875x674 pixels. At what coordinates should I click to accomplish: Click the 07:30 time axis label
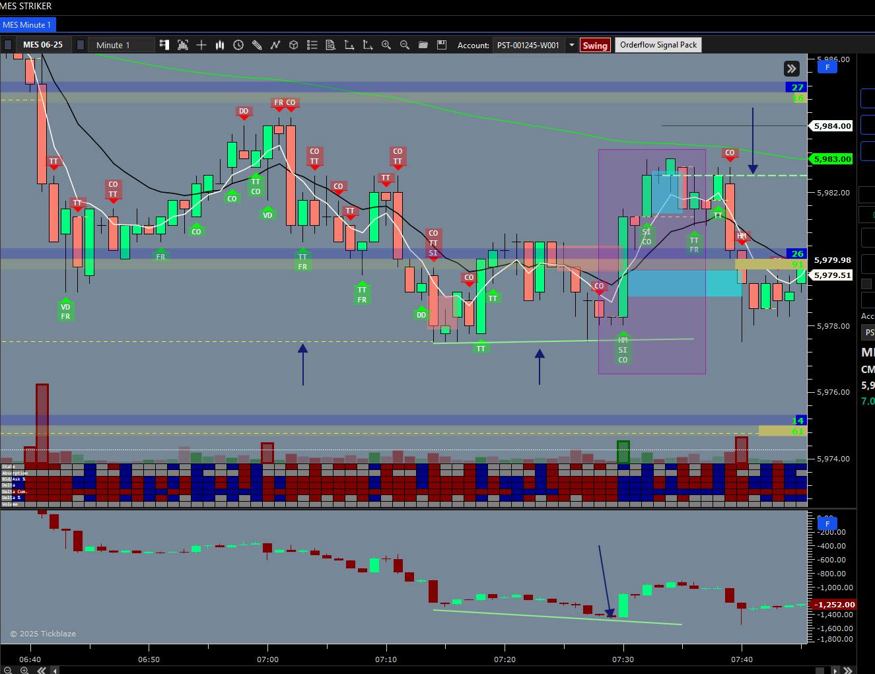(623, 659)
